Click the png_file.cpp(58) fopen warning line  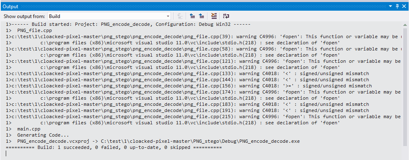coord(203,49)
